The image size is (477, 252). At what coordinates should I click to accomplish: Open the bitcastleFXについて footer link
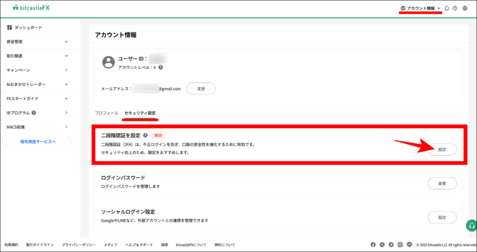pyautogui.click(x=191, y=245)
